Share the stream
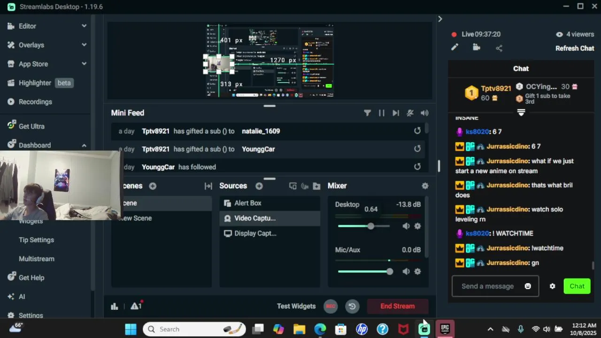The height and width of the screenshot is (338, 601). coord(499,48)
